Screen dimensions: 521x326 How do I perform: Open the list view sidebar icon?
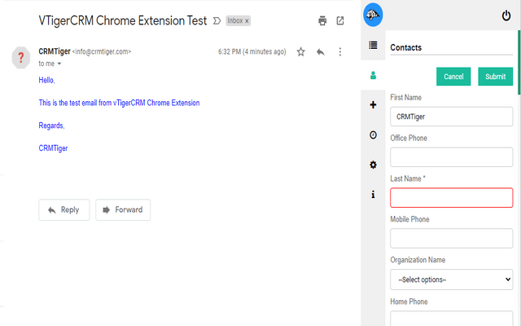(373, 45)
